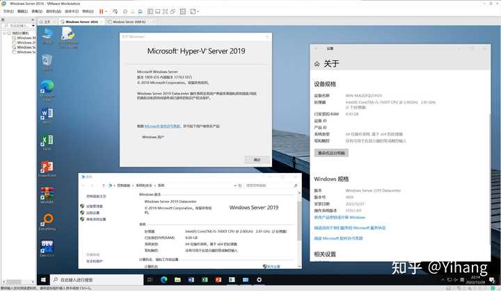The width and height of the screenshot is (501, 291).
Task: Open the 文件(F) menu in VMware
Action: pos(8,12)
